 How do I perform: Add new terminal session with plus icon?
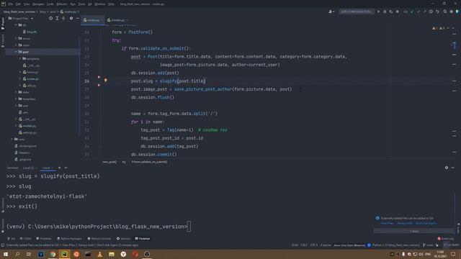click(x=59, y=168)
